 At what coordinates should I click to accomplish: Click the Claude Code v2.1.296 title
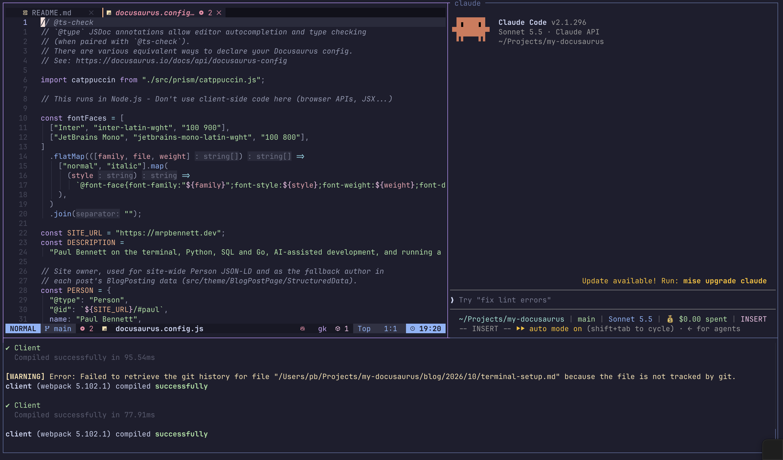click(x=542, y=22)
